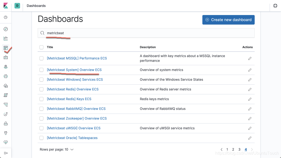Edit the Metricbeat Oracle Tablespaces dashboard
This screenshot has height=158, width=281.
(x=250, y=138)
